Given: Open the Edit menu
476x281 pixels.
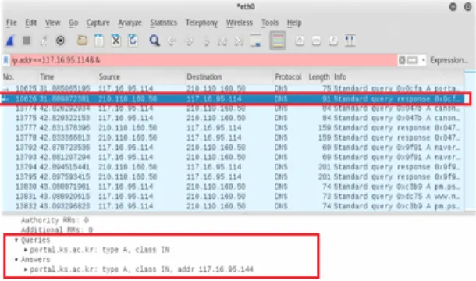Looking at the screenshot, I should coord(30,23).
